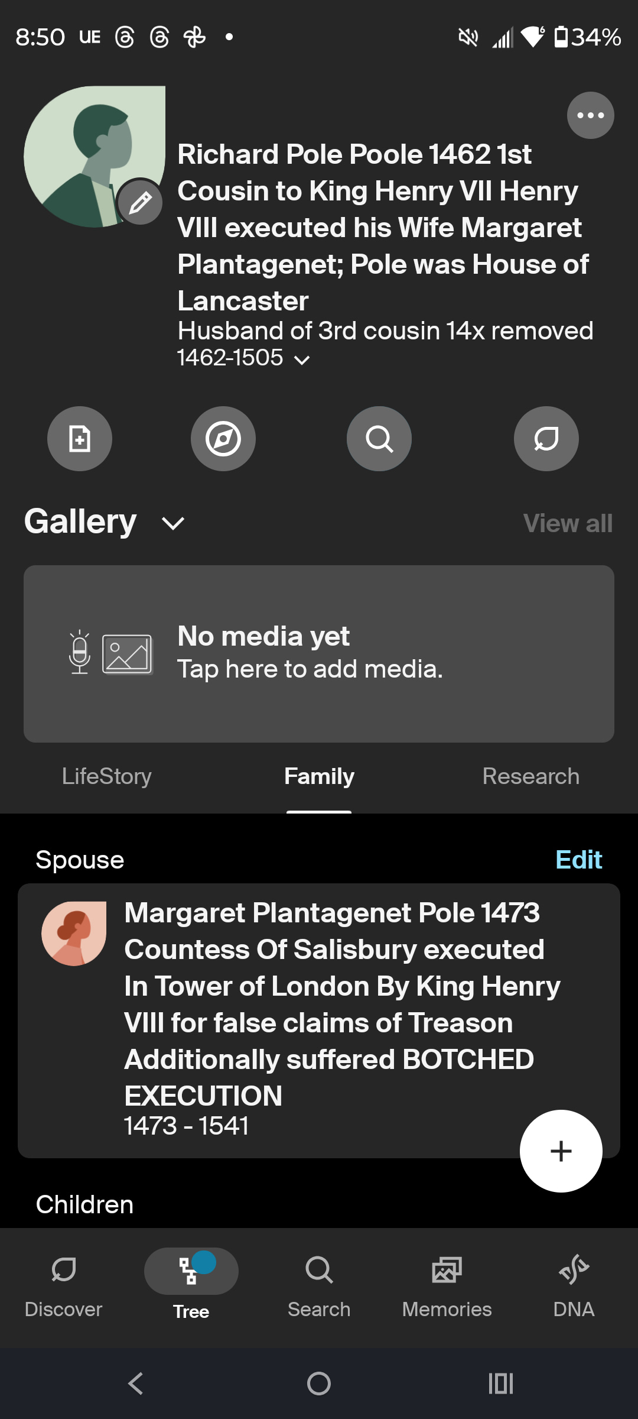The image size is (638, 1419).
Task: Expand the 1462-1505 lifespan chevron
Action: click(302, 359)
